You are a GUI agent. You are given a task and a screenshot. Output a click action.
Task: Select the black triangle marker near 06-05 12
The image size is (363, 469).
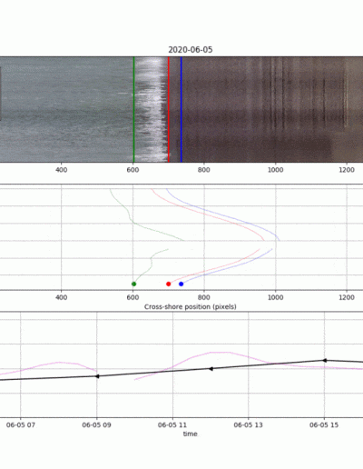tap(211, 369)
